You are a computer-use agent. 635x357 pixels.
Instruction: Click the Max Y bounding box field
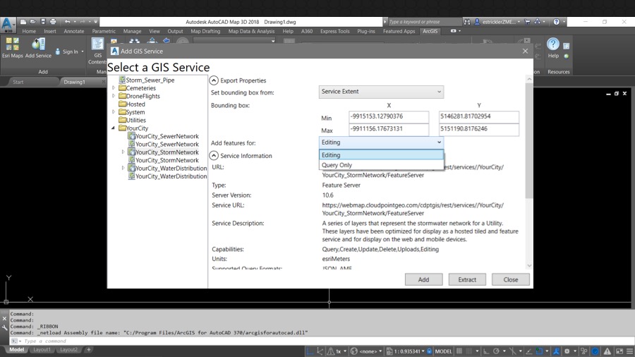478,129
